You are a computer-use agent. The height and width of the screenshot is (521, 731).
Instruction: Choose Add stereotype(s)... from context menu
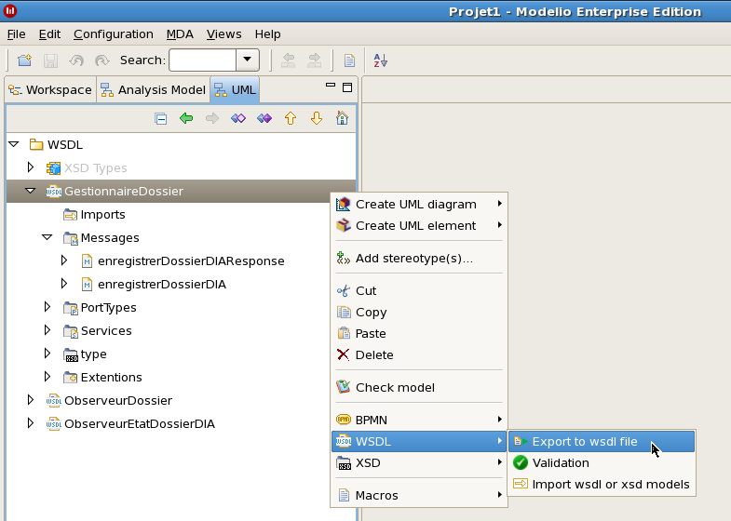tap(419, 258)
